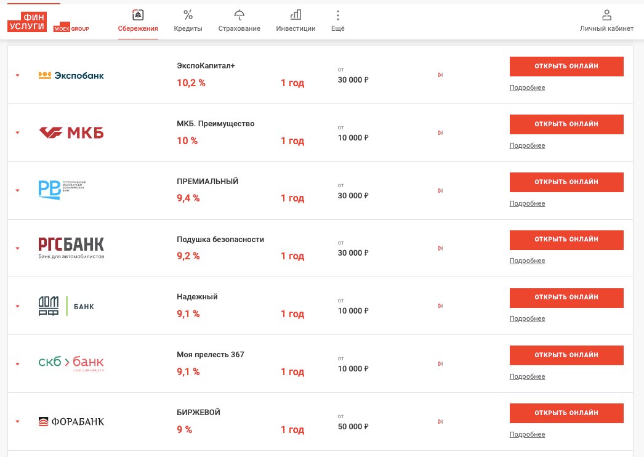Click the 10,2 % rate value

point(191,83)
